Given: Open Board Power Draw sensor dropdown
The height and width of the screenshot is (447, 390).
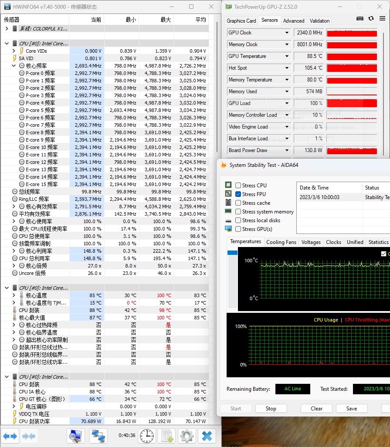Looking at the screenshot, I should pos(287,150).
